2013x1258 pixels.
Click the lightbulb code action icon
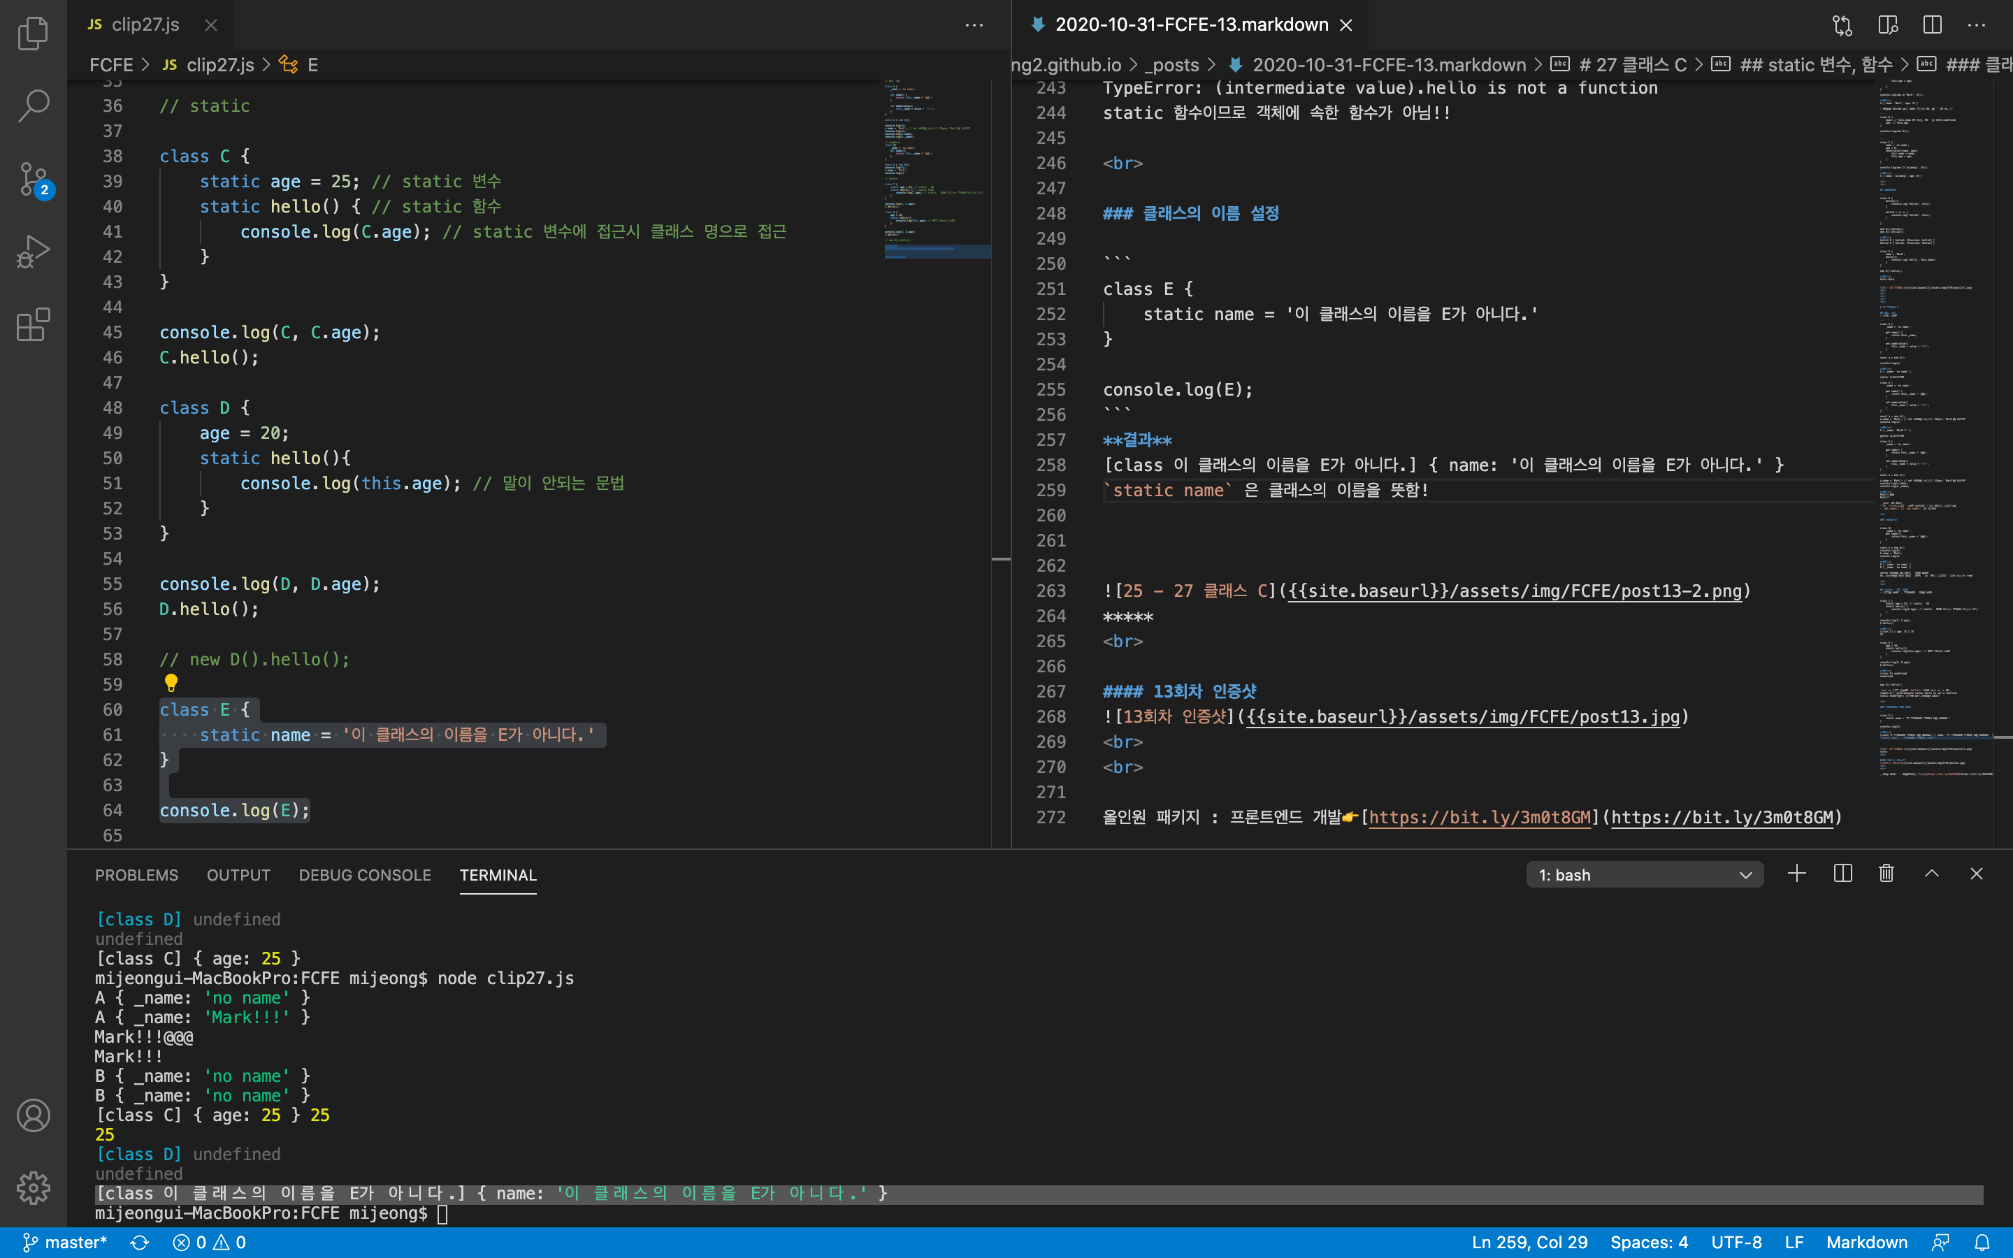171,683
